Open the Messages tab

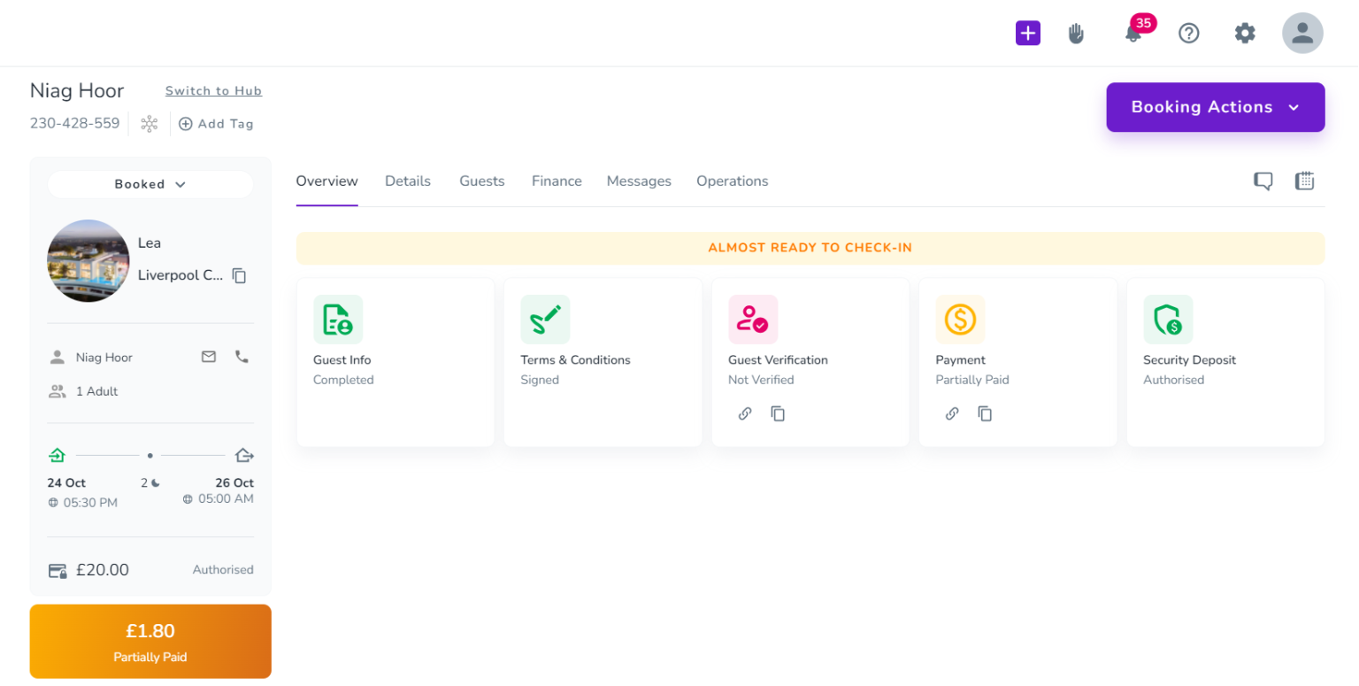(639, 181)
